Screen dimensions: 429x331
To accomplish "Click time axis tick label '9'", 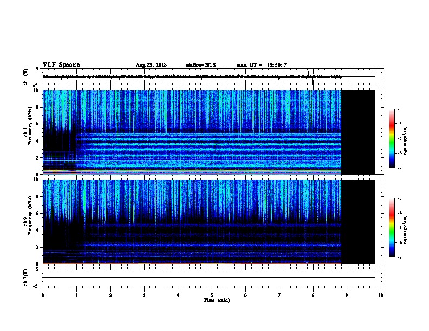I will coord(347,295).
